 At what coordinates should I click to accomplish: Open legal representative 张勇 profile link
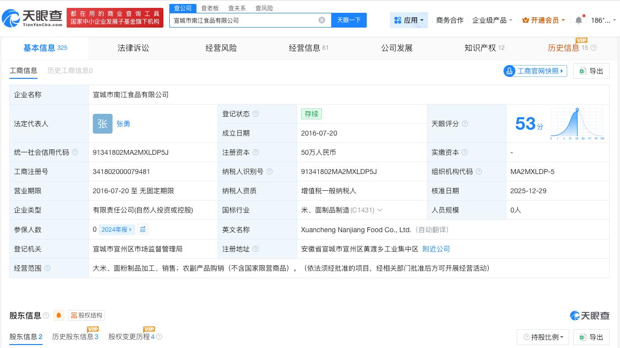(x=123, y=124)
